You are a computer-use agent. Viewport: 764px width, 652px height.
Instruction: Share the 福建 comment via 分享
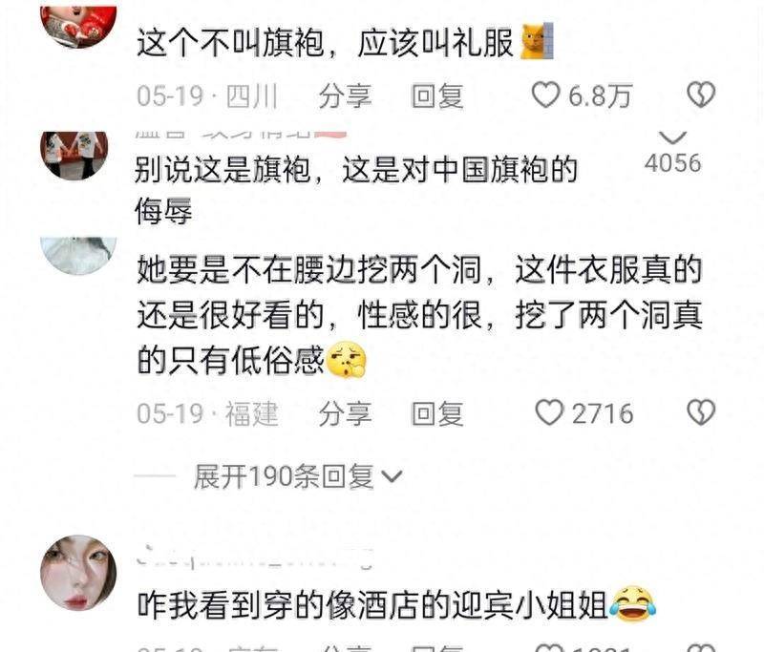coord(346,413)
